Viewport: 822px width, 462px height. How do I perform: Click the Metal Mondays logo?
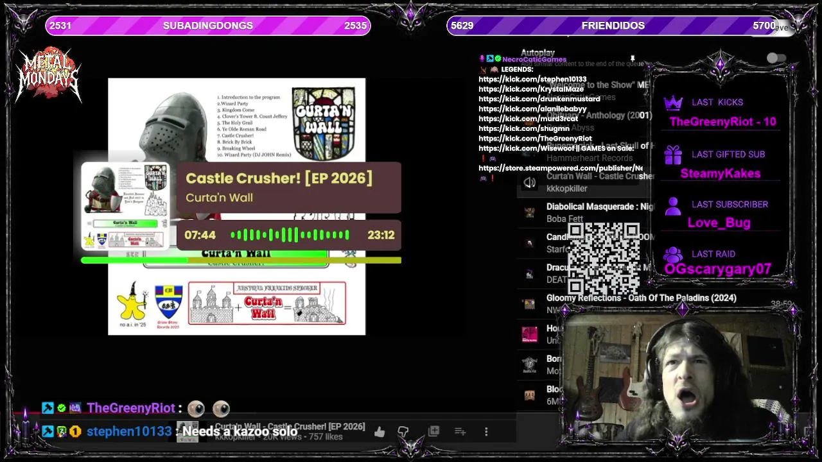coord(48,74)
